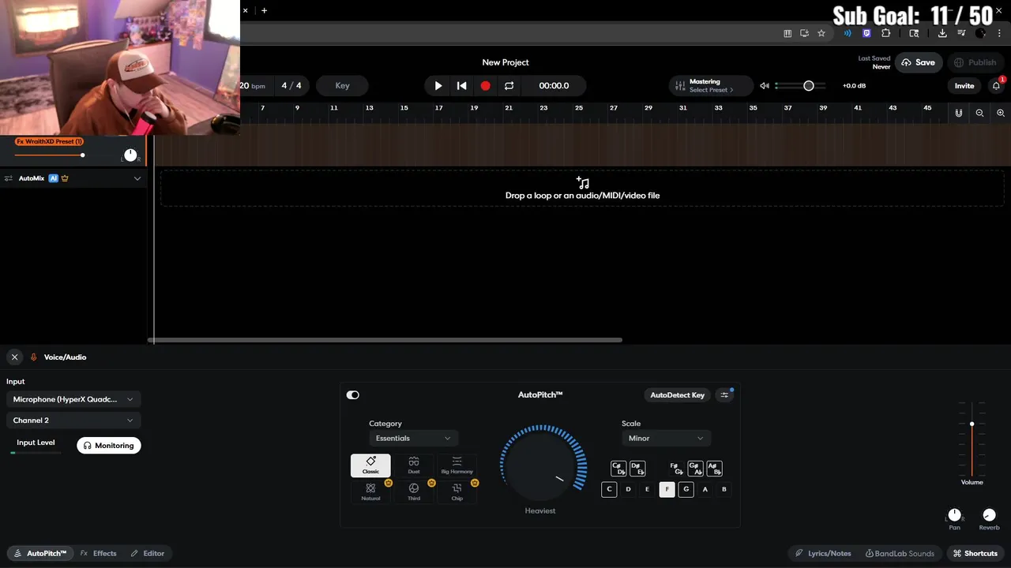Select the Fx WraithXD Preset label
The width and height of the screenshot is (1011, 568).
tap(49, 141)
